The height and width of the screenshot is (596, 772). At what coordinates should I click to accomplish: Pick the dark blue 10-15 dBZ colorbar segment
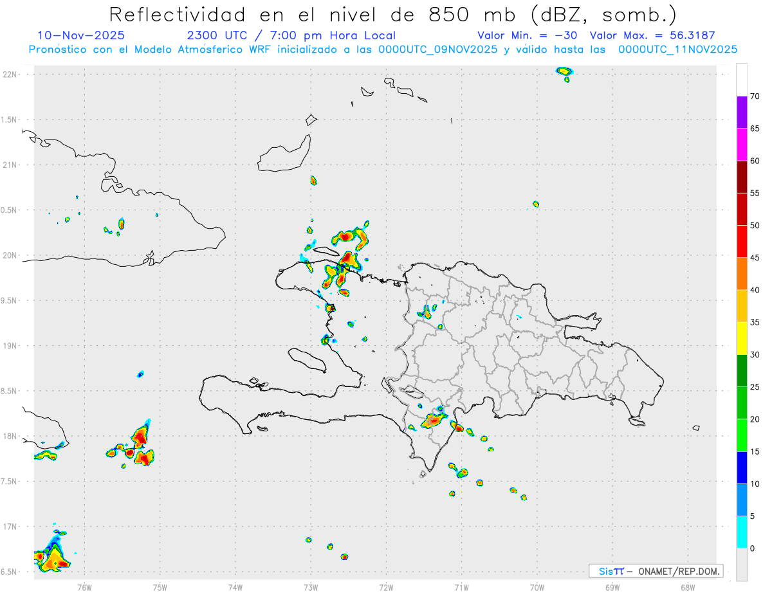[x=742, y=467]
